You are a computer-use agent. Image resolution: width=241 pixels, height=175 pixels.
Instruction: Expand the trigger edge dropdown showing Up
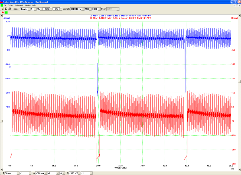tap(41, 9)
